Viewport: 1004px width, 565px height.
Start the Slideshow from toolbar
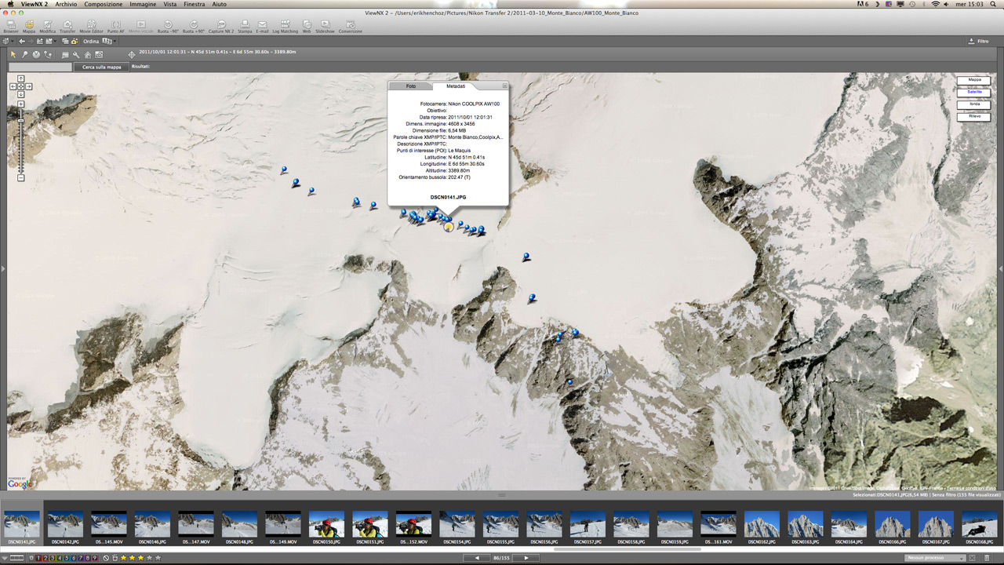click(x=325, y=27)
